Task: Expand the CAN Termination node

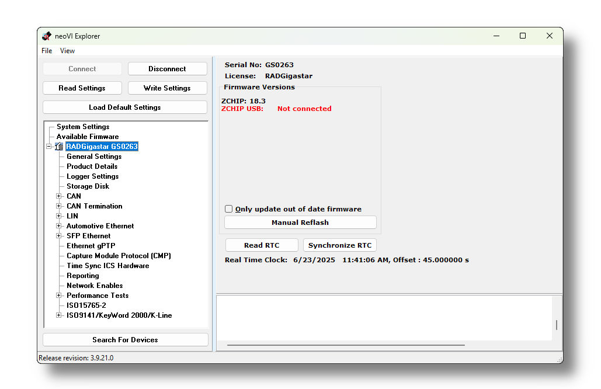Action: 58,206
